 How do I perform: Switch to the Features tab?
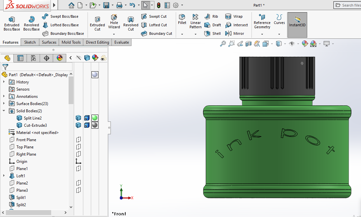point(10,42)
